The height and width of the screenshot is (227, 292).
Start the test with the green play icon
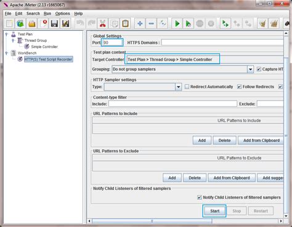pos(177,23)
